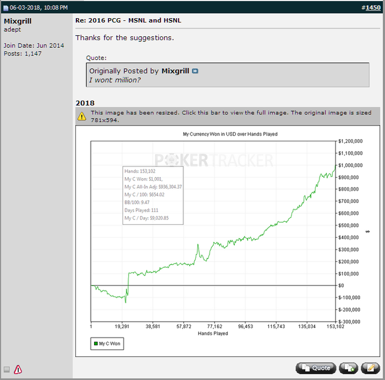Click the '2018' heading
Viewport: 385px width, 380px height.
tap(85, 103)
